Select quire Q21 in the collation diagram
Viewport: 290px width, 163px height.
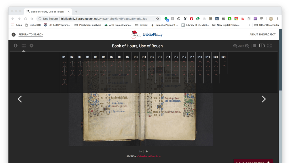(x=223, y=57)
